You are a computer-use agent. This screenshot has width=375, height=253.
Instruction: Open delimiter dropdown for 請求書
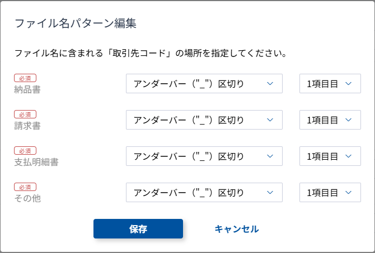pos(204,120)
